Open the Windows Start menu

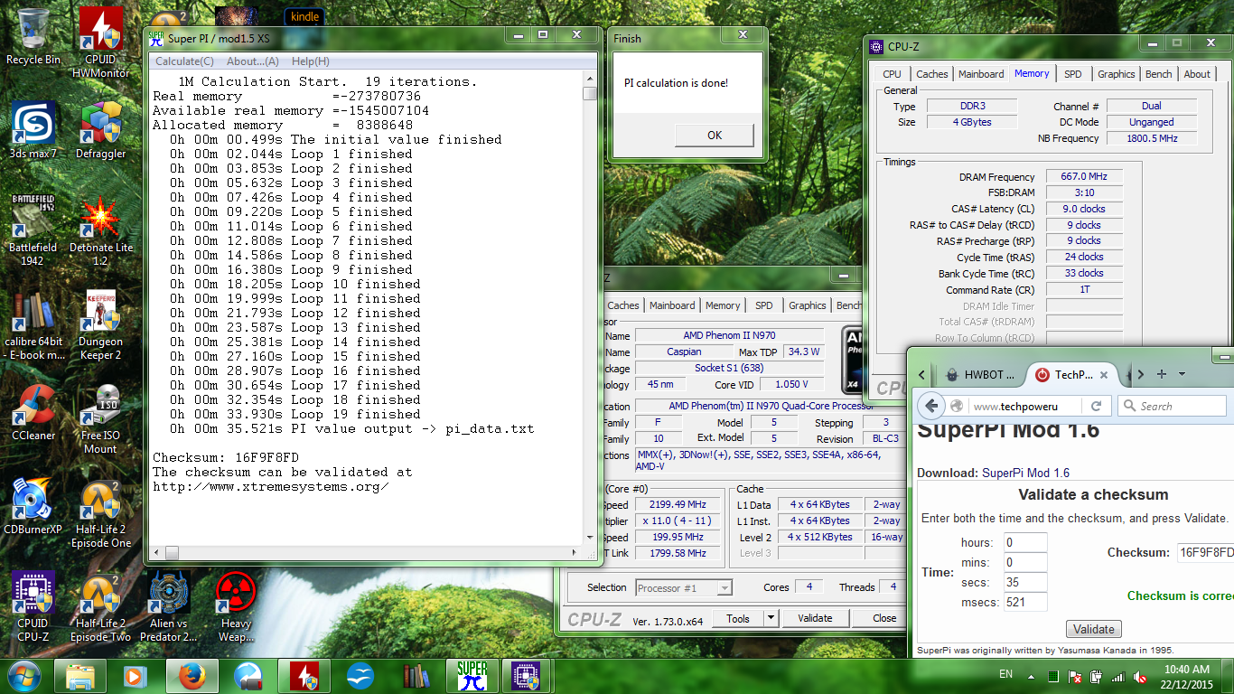[24, 675]
